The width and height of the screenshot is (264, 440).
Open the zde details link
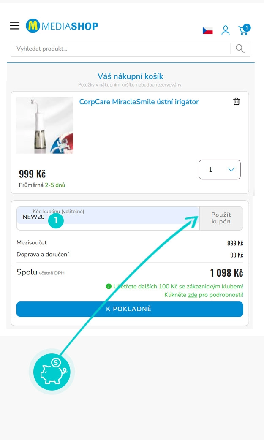click(x=192, y=295)
